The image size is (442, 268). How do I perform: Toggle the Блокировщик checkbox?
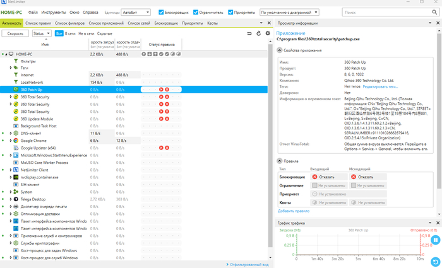coord(160,12)
